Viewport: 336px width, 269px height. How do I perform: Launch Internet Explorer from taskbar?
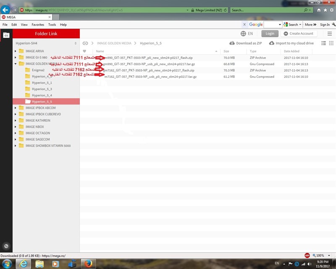(x=24, y=264)
